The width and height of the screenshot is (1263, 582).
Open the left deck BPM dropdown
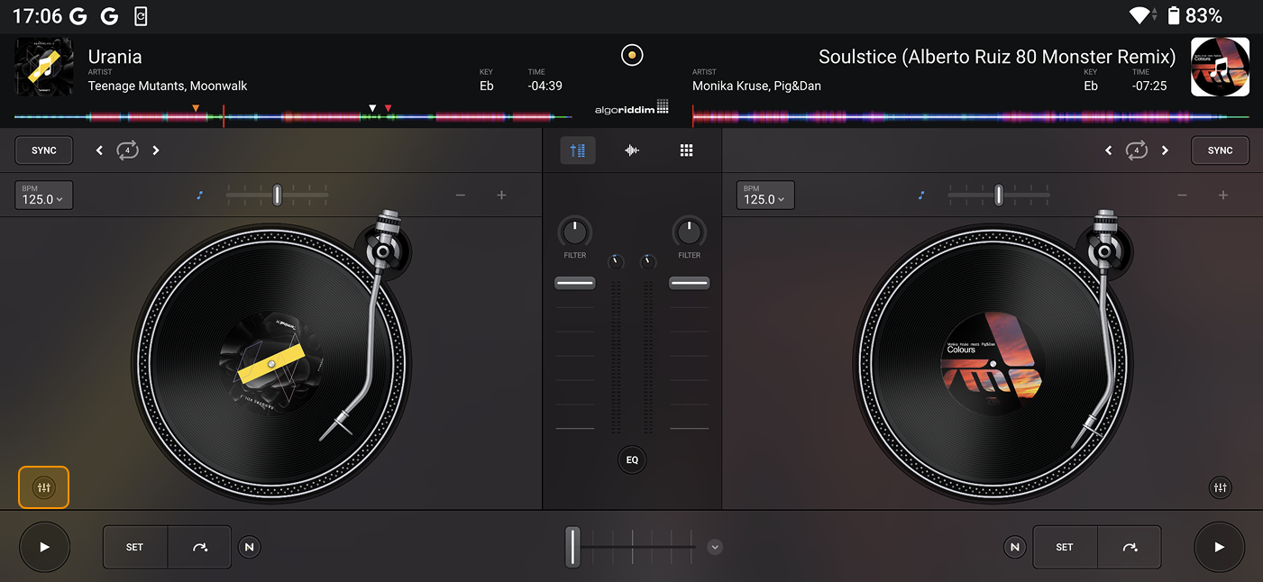43,195
